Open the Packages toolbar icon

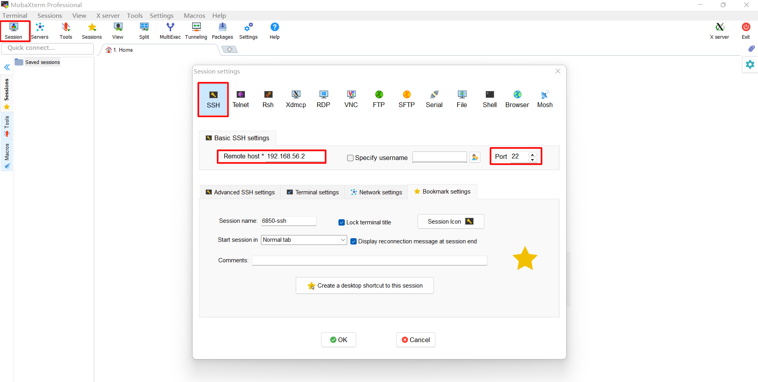(223, 31)
